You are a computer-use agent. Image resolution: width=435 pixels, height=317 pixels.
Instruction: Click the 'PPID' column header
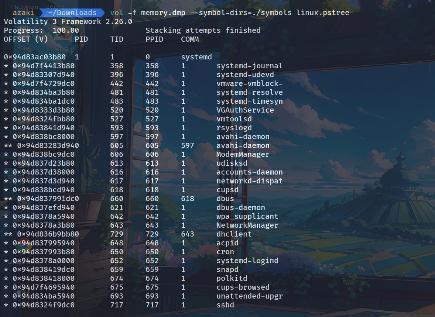click(x=154, y=39)
